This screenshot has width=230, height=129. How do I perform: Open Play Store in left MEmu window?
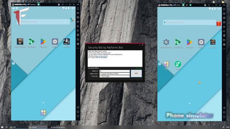(43, 42)
